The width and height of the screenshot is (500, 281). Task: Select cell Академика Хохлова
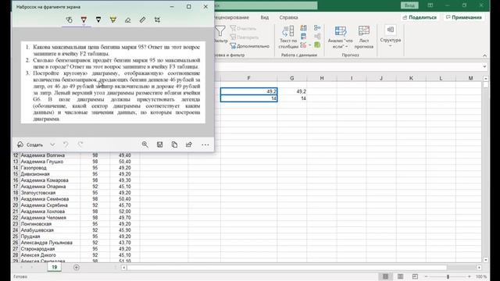click(x=50, y=212)
